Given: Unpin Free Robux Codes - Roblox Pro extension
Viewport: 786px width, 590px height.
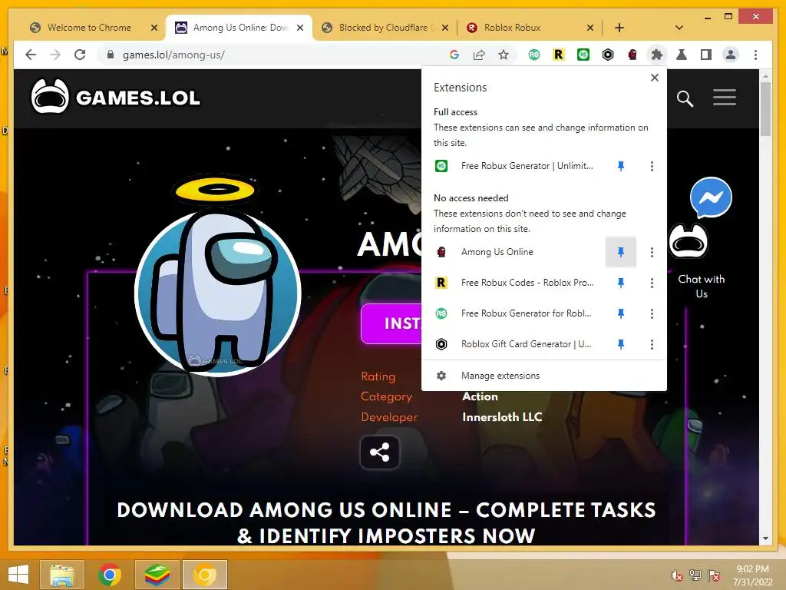Looking at the screenshot, I should (x=620, y=283).
